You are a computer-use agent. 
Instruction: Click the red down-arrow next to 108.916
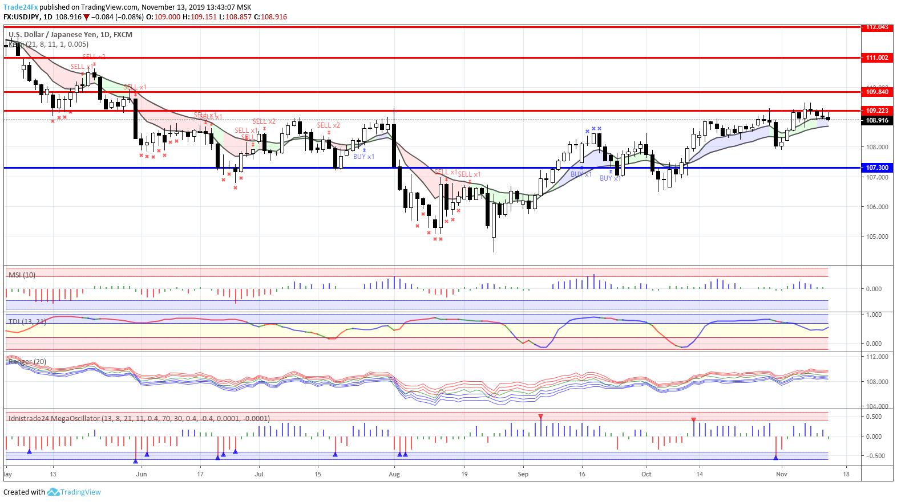86,17
